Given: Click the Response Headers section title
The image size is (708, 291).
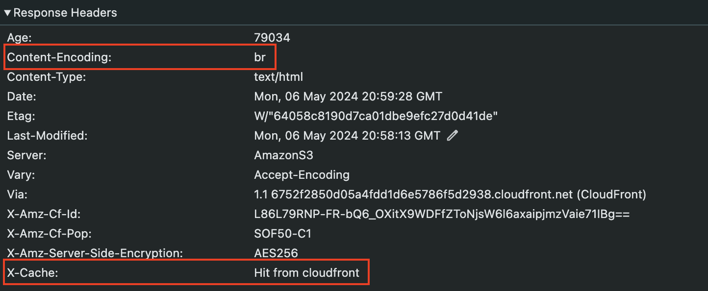Looking at the screenshot, I should (65, 13).
